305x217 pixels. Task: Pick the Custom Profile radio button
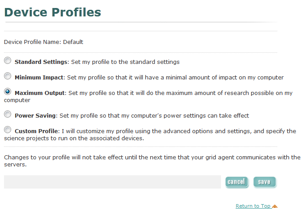pos(8,130)
